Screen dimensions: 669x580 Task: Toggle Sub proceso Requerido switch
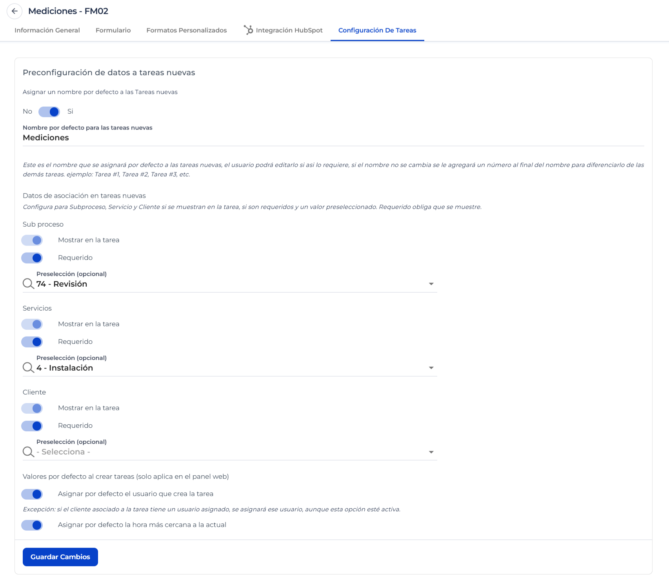(32, 258)
